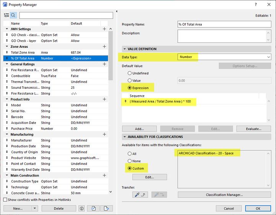Screen dimensions: 276x215
Task: Click the info icon next to Delete
Action: tap(82, 208)
